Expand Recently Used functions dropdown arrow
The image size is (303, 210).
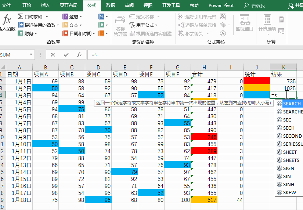point(58,25)
